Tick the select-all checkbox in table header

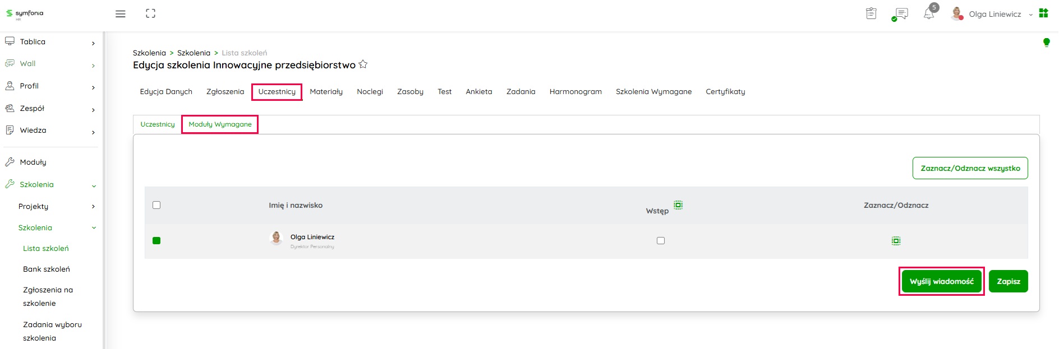coord(156,205)
